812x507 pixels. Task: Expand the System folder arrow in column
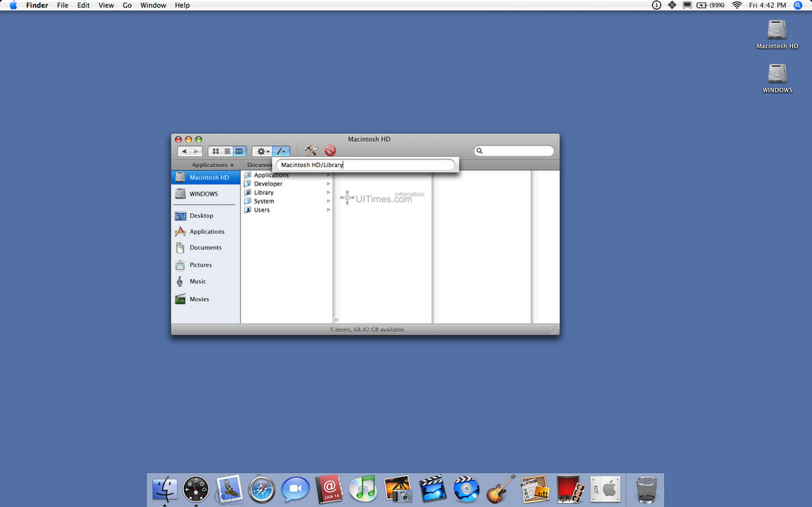pos(328,201)
